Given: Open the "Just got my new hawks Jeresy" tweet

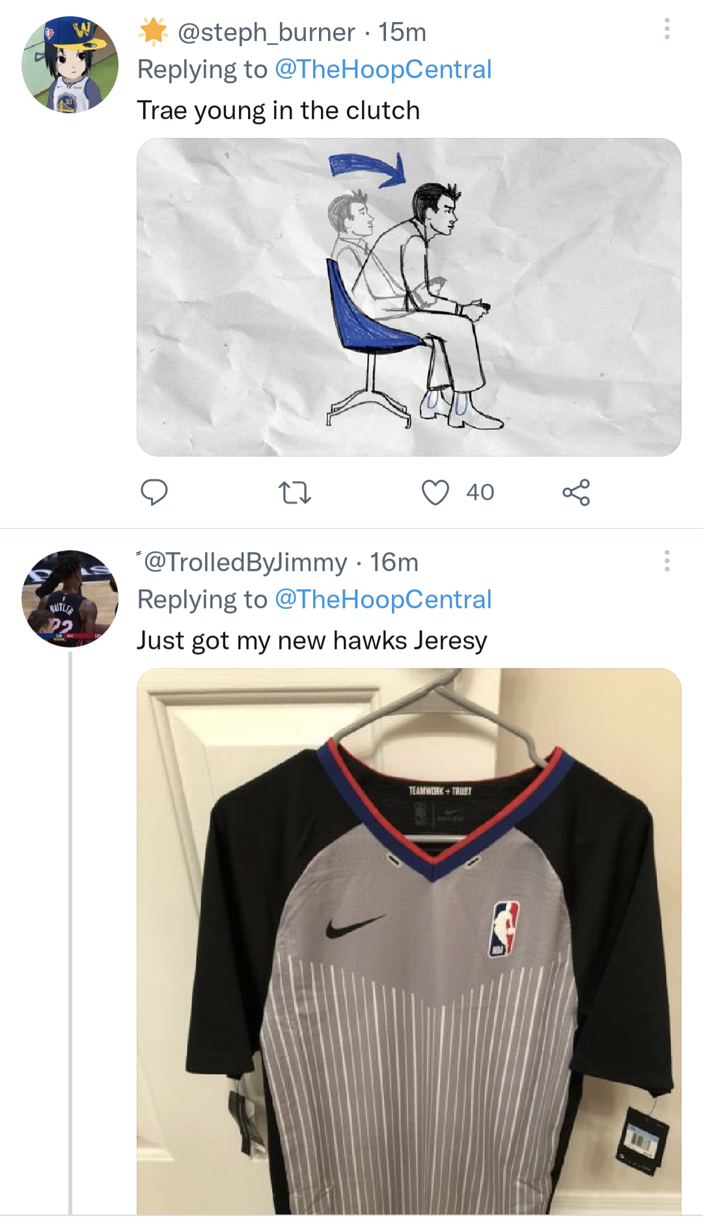Looking at the screenshot, I should (x=312, y=641).
